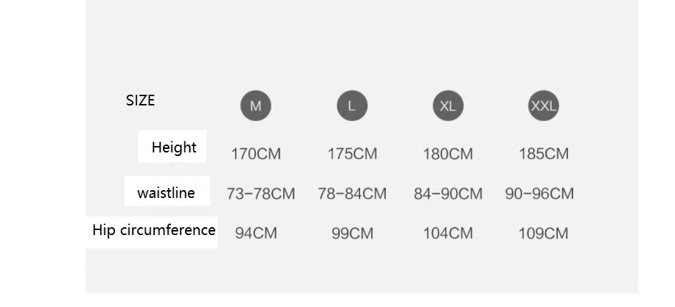
Task: Click the M size circle icon
Action: coord(256,105)
